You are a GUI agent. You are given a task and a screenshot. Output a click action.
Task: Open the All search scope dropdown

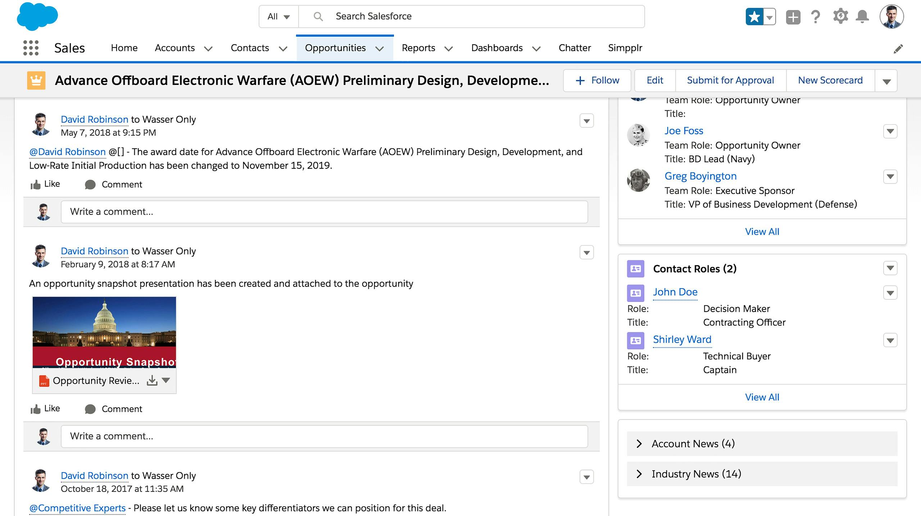(x=278, y=17)
